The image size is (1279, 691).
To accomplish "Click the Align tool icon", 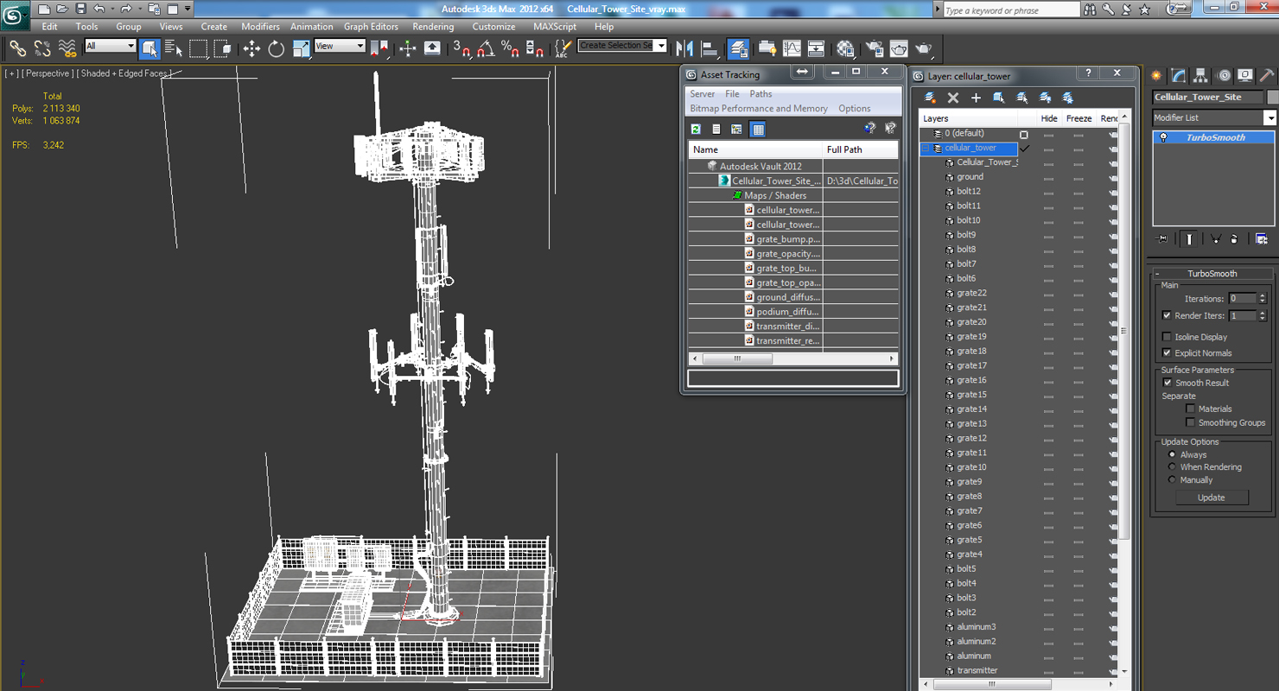I will pos(709,48).
